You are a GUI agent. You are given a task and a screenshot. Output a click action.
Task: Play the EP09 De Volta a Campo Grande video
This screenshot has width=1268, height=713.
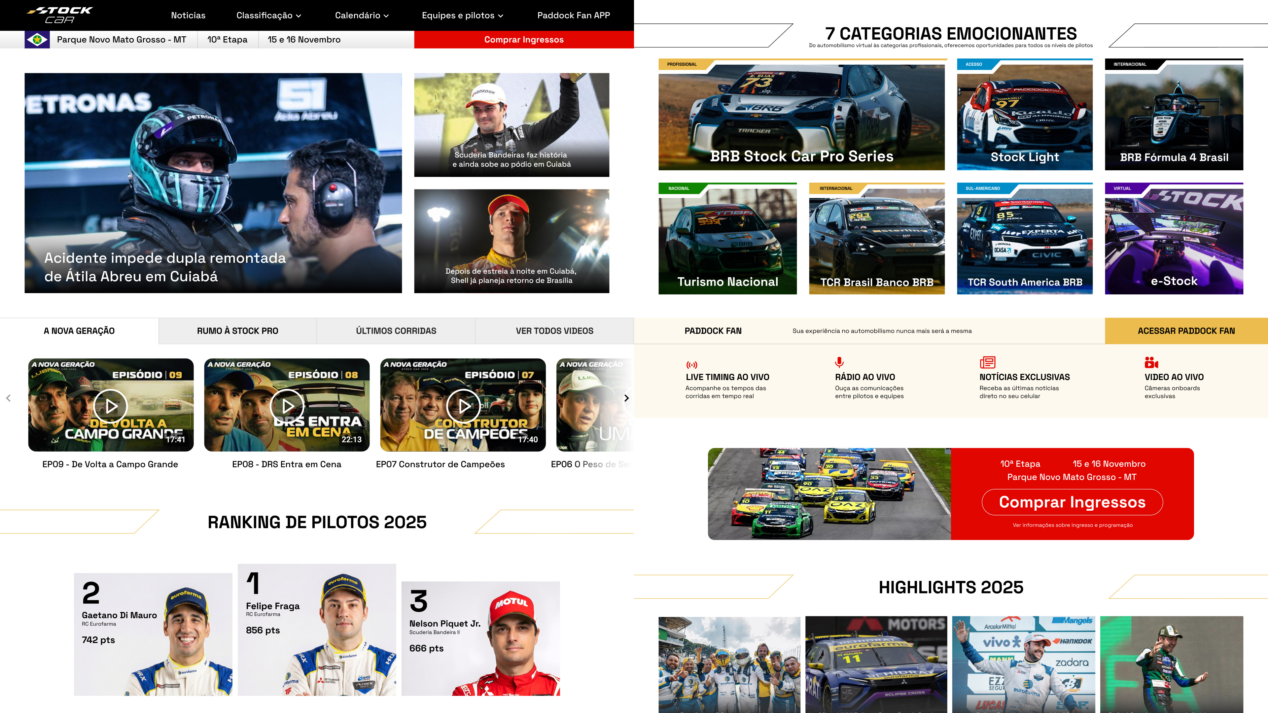[111, 406]
